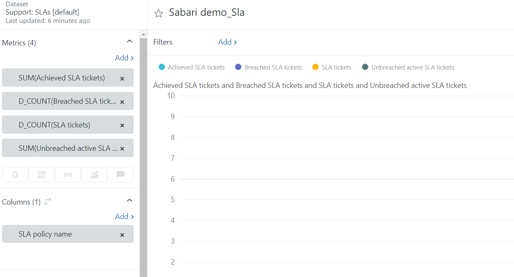
Task: Remove the SLA policy name column
Action: (122, 235)
